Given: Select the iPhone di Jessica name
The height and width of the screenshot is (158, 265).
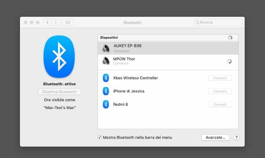Looking at the screenshot, I should 129,91.
